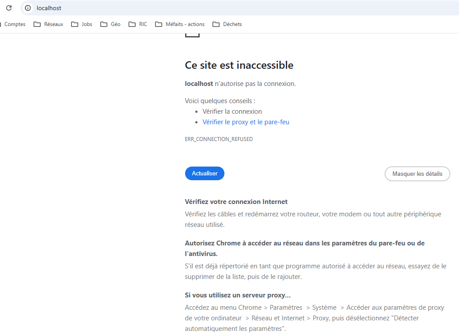Viewport: 459px width, 334px height.
Task: Click the Vérifiez votre connexion Internet heading
Action: pyautogui.click(x=236, y=202)
